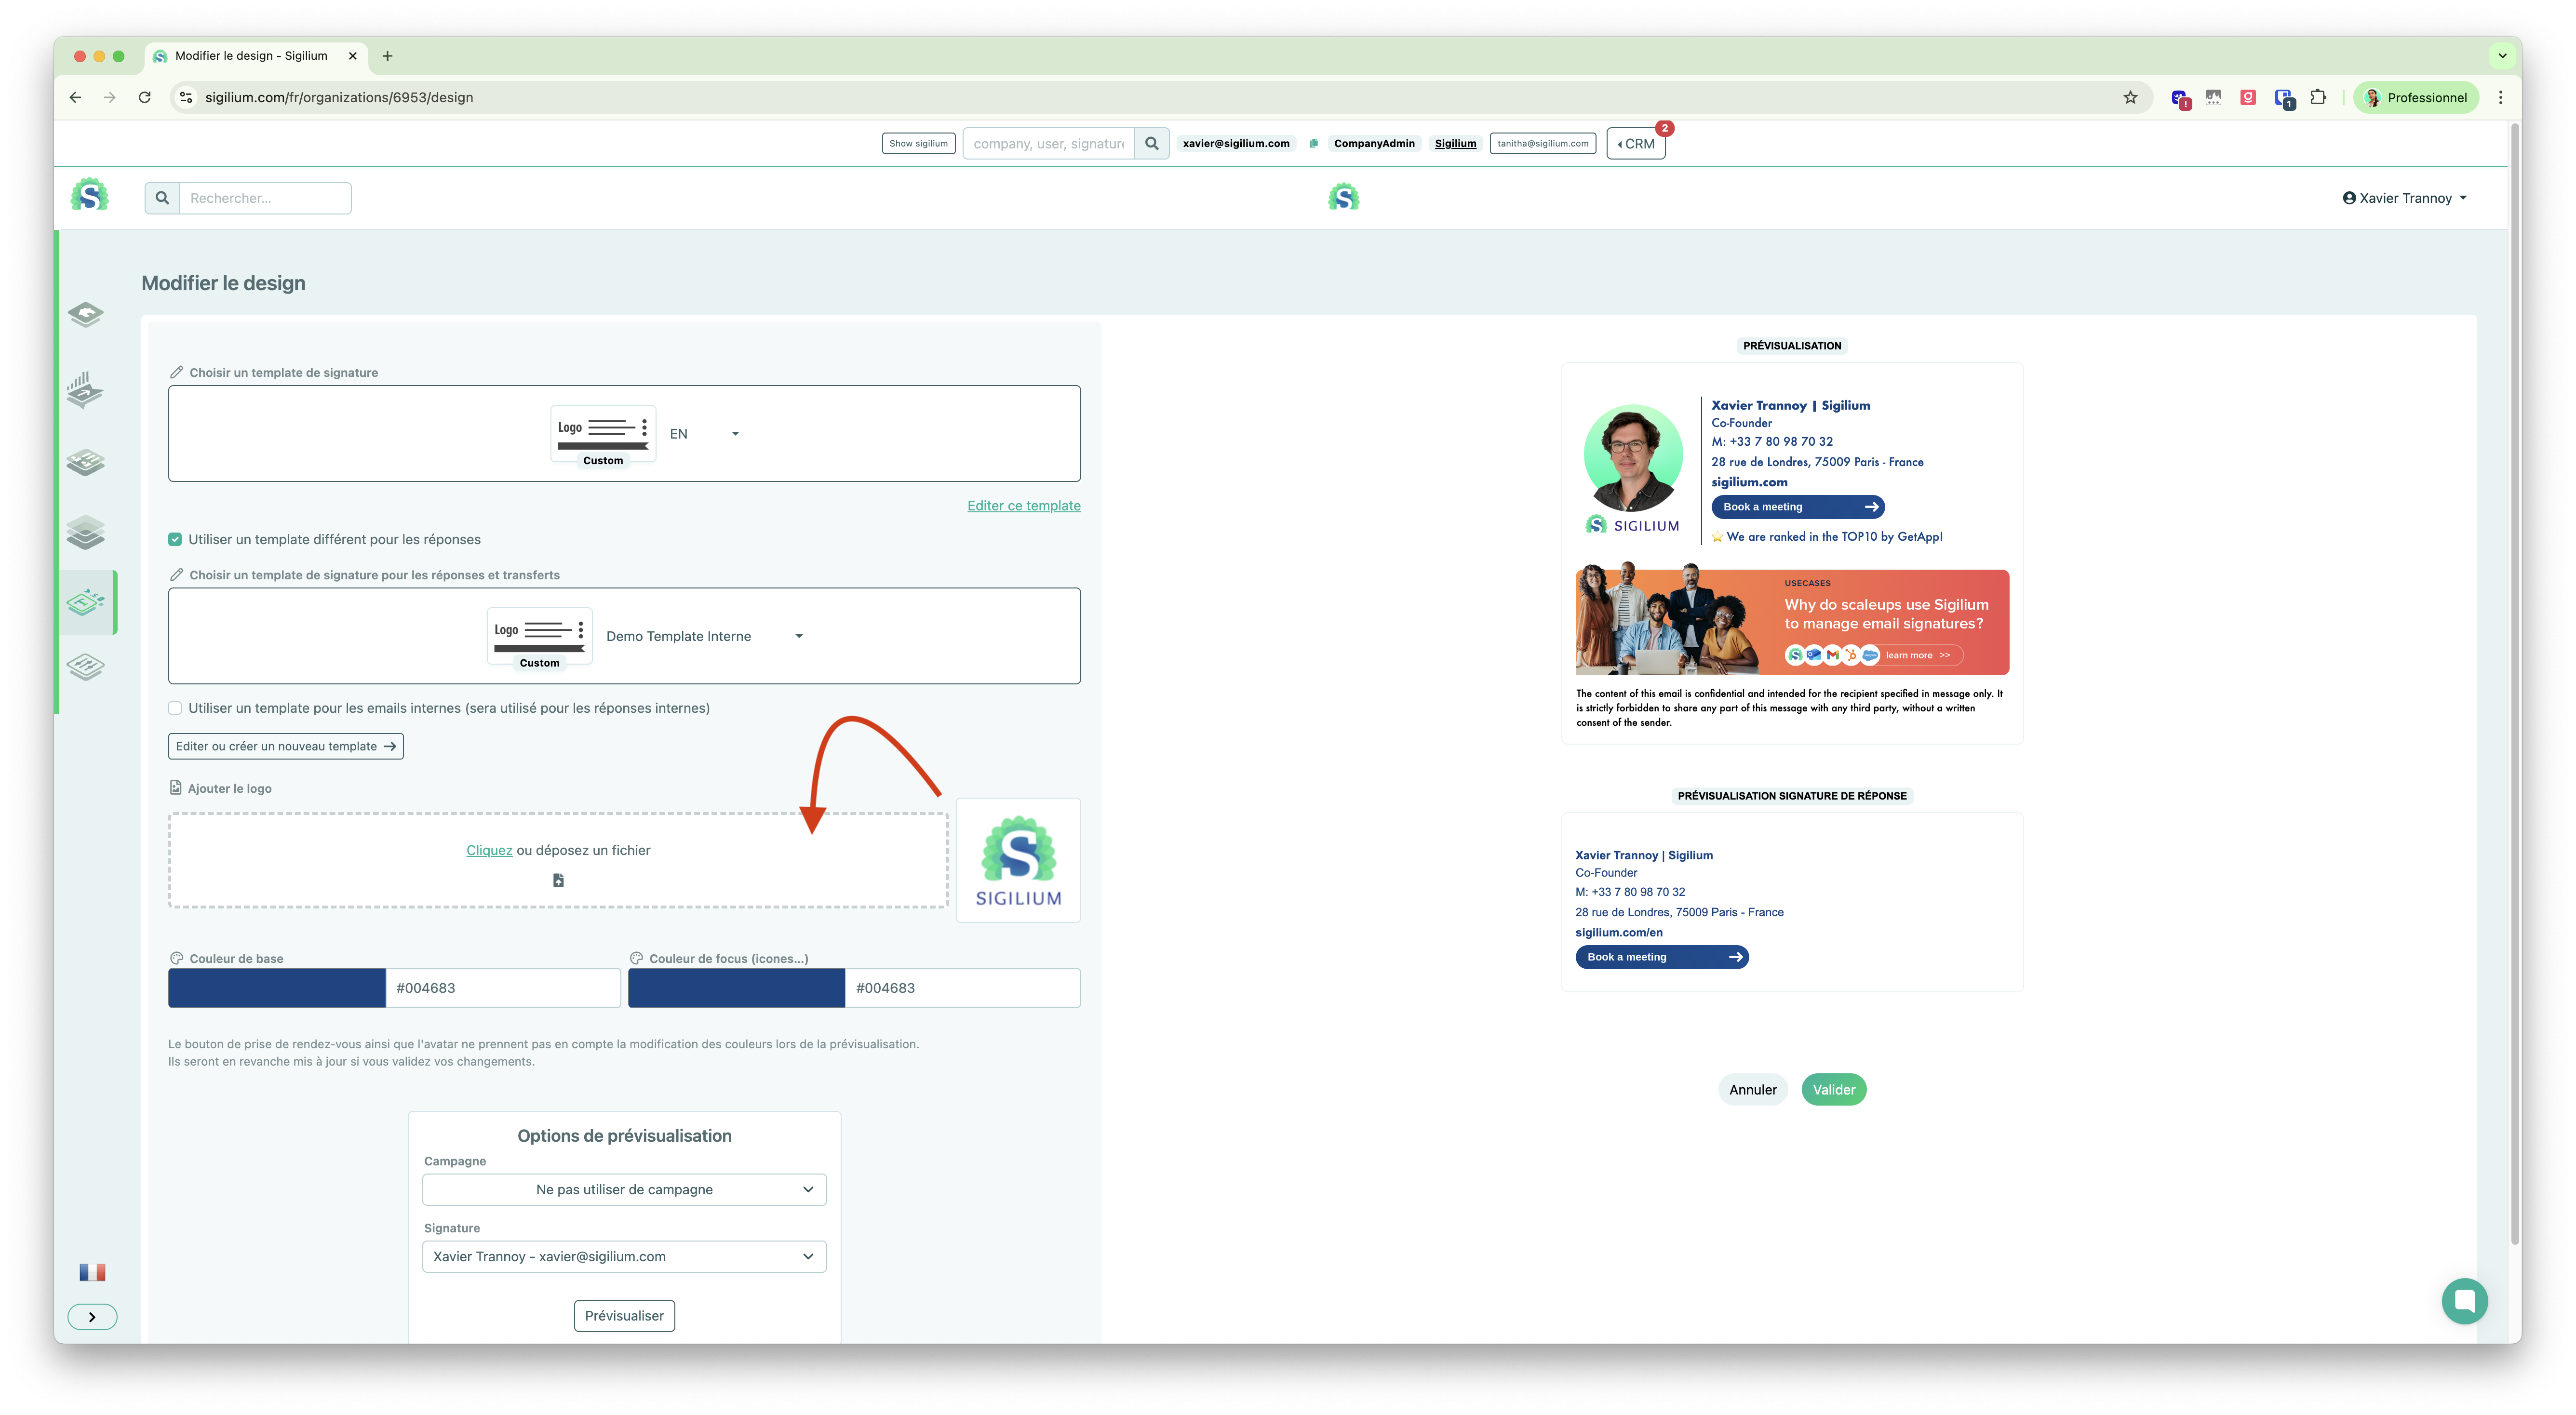Click the French flag language icon
Viewport: 2576px width, 1415px height.
[x=92, y=1272]
